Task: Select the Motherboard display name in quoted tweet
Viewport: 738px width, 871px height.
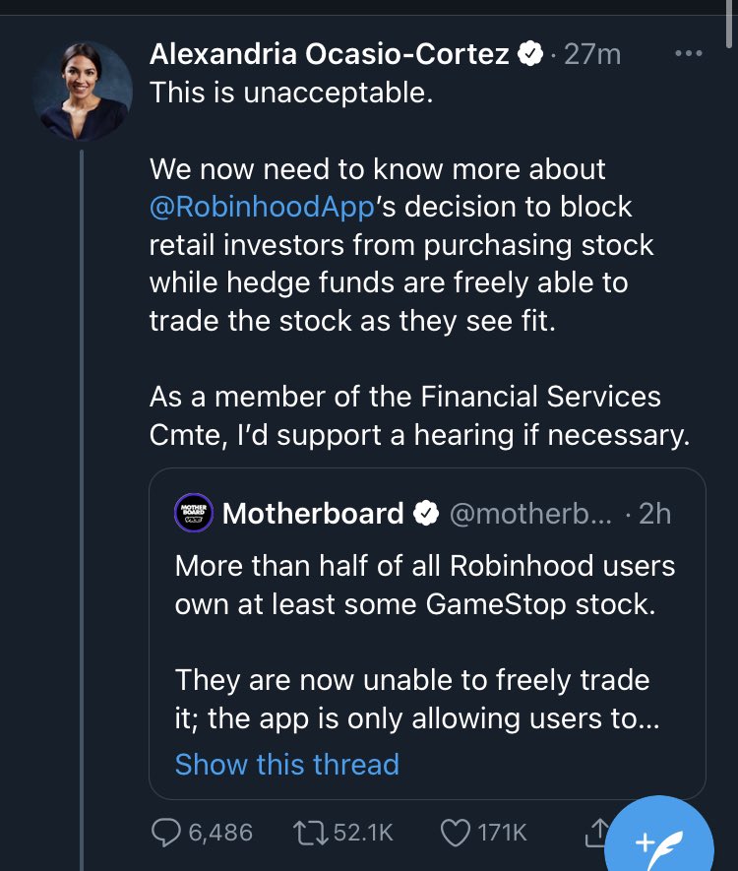Action: (313, 513)
